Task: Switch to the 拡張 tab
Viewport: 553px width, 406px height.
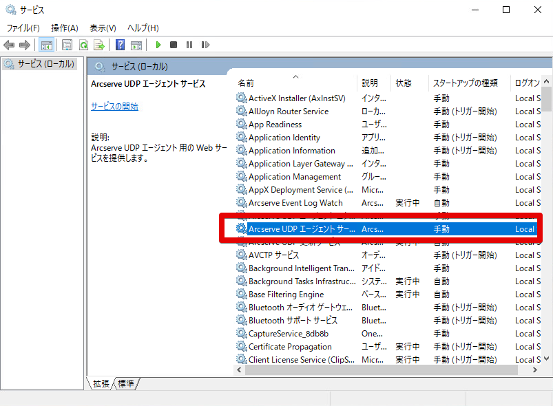Action: click(x=101, y=383)
